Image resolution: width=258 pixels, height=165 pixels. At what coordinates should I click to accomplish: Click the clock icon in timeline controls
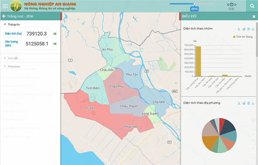click(232, 4)
